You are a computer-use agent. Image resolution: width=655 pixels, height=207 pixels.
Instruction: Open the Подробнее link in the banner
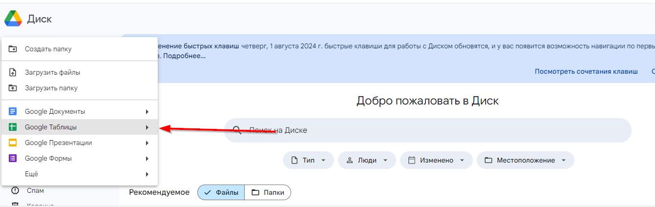click(184, 56)
